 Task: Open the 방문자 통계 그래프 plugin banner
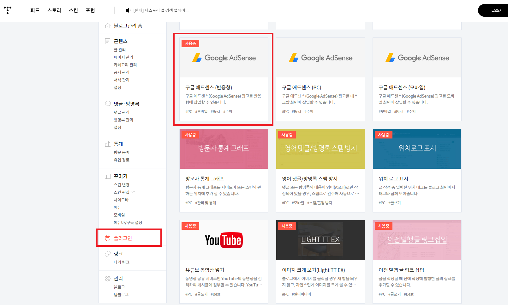(224, 149)
